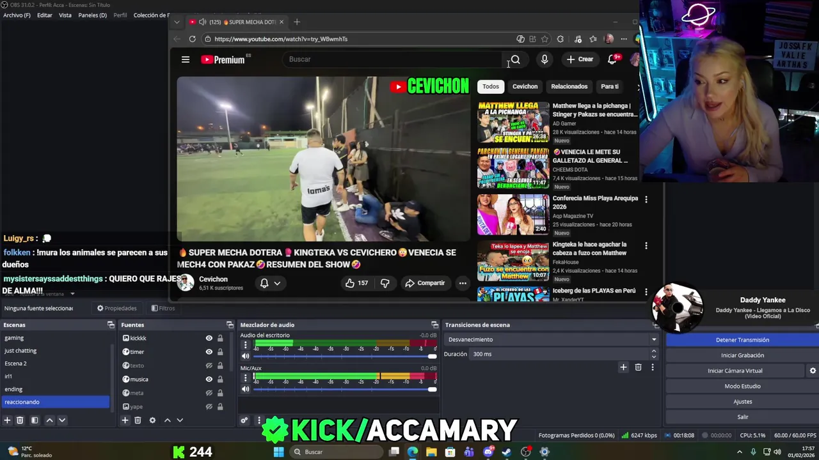
Task: Undock the Fuentes panel
Action: pos(230,325)
